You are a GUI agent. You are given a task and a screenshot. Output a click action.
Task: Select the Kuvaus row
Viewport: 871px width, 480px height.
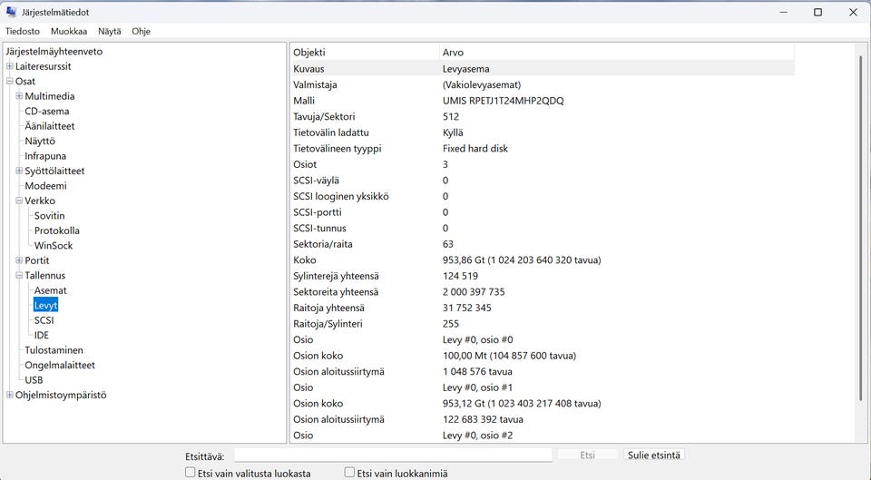click(543, 69)
